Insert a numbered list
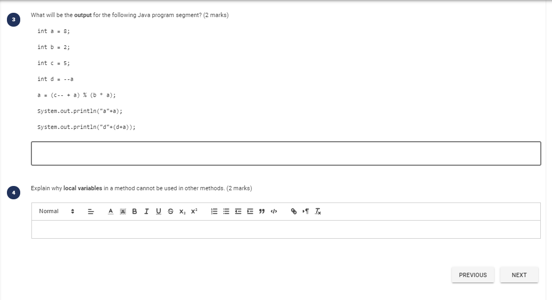Screen dimensions: 552x300 click(x=214, y=212)
